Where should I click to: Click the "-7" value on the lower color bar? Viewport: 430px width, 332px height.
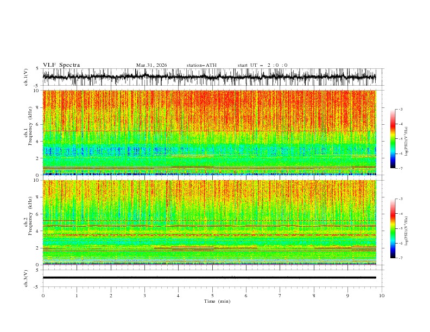click(400, 258)
